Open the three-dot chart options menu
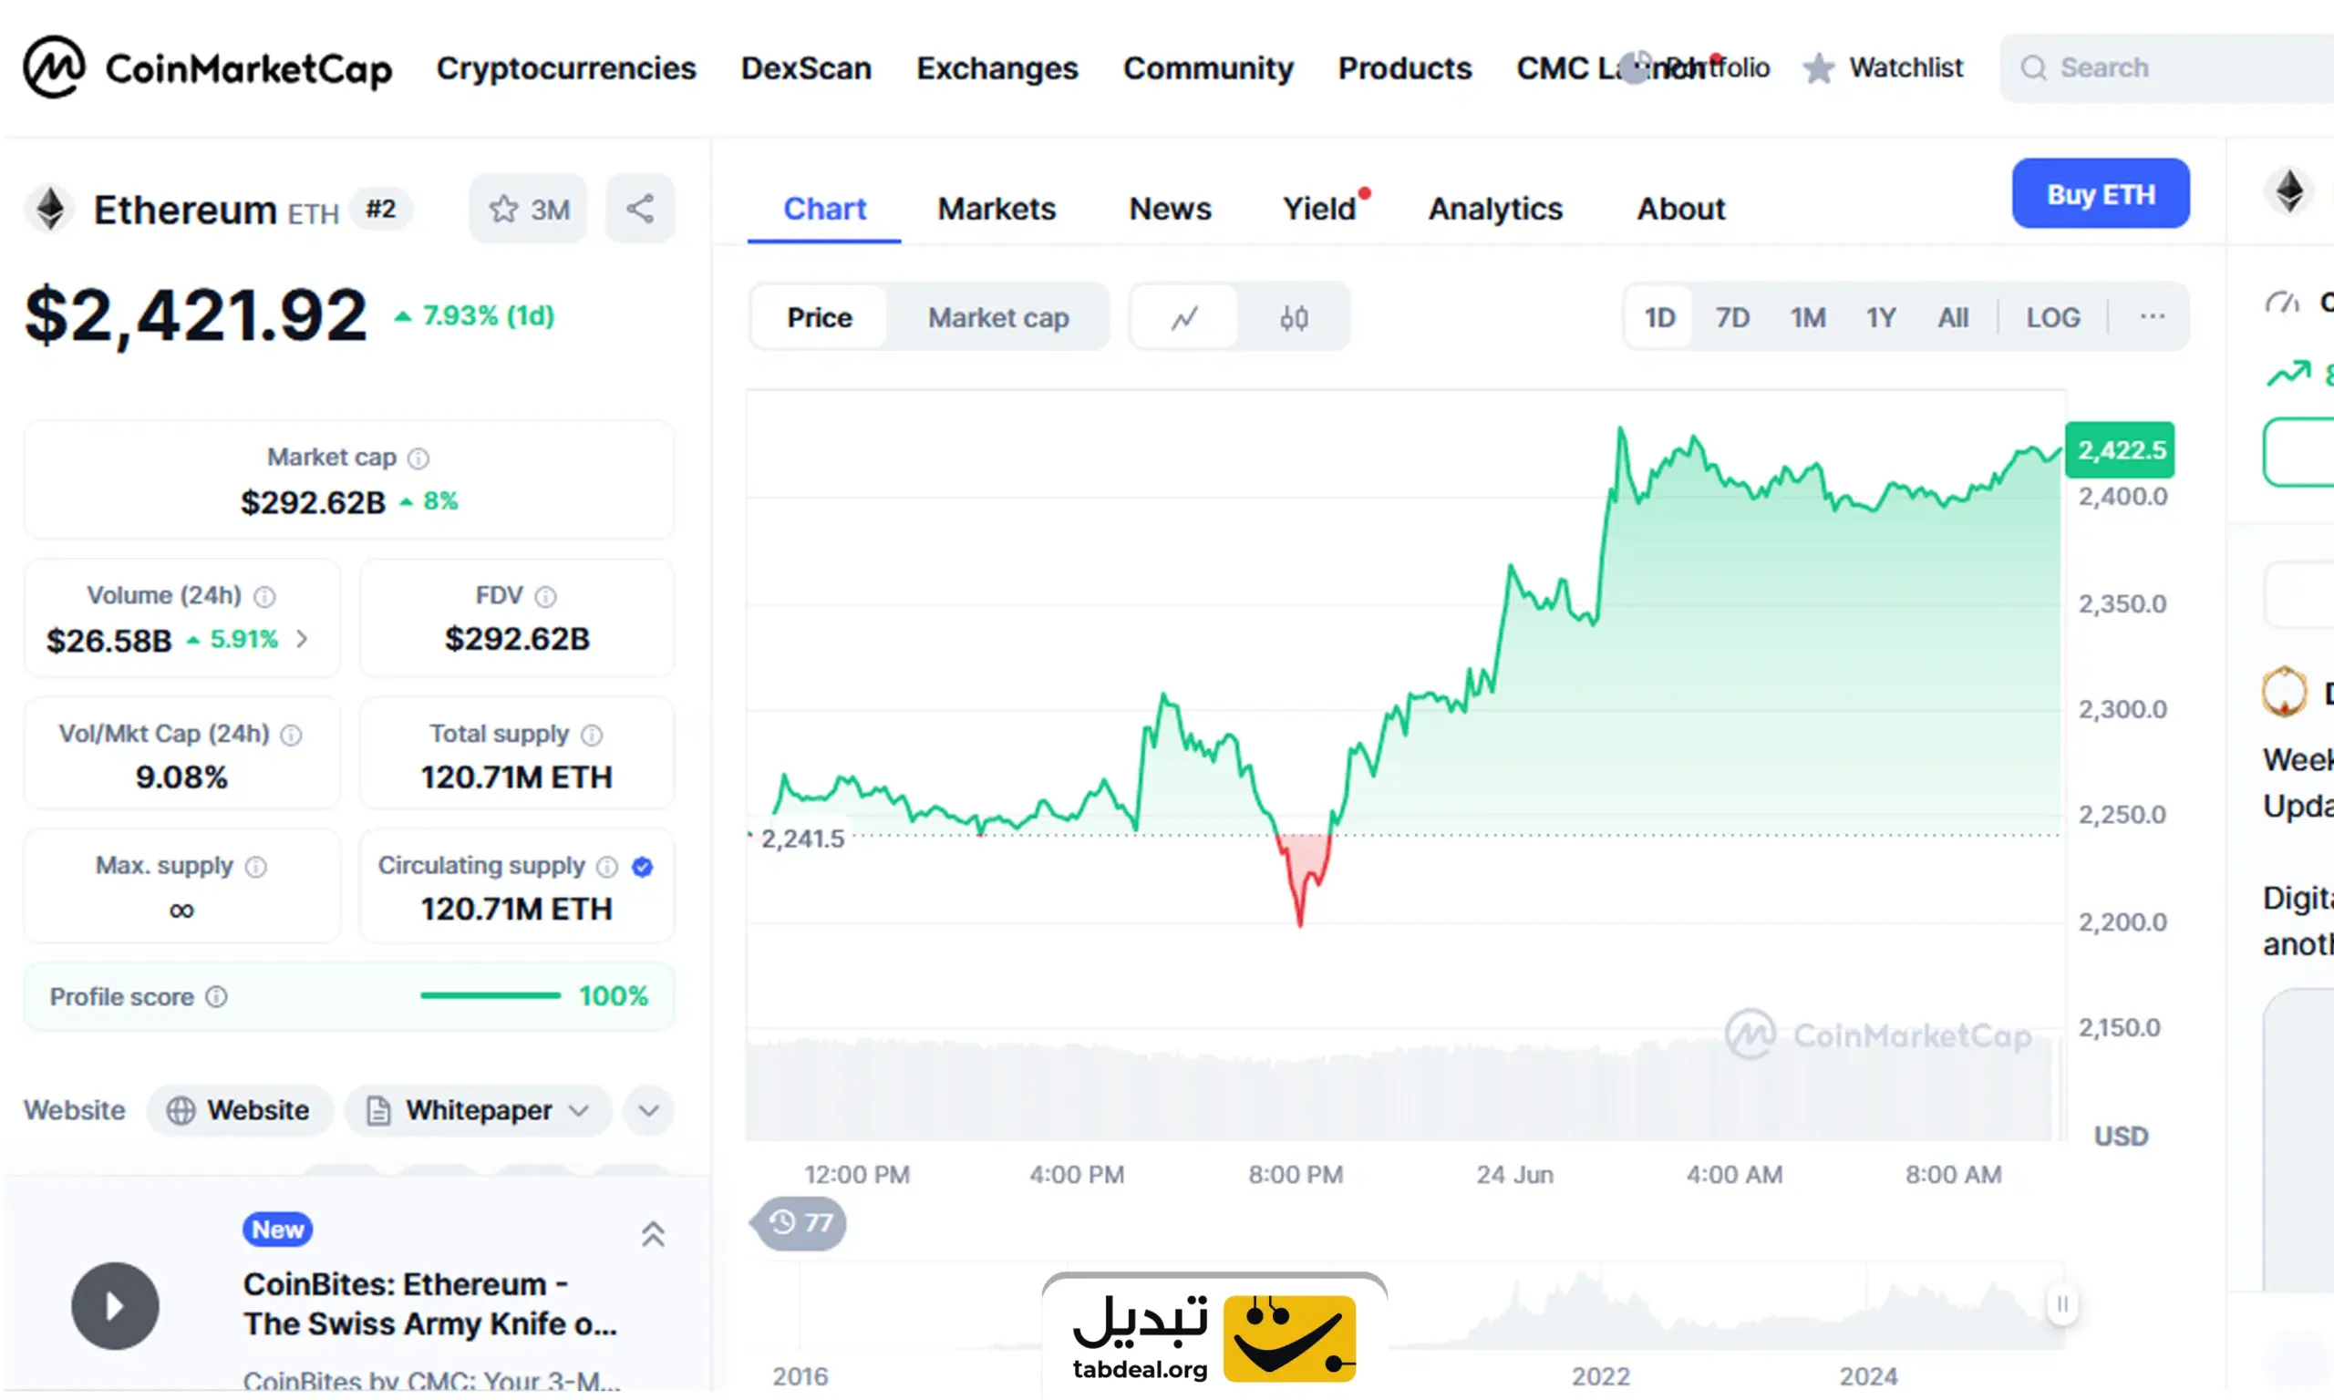Screen dimensions: 2334x1400 point(2152,317)
